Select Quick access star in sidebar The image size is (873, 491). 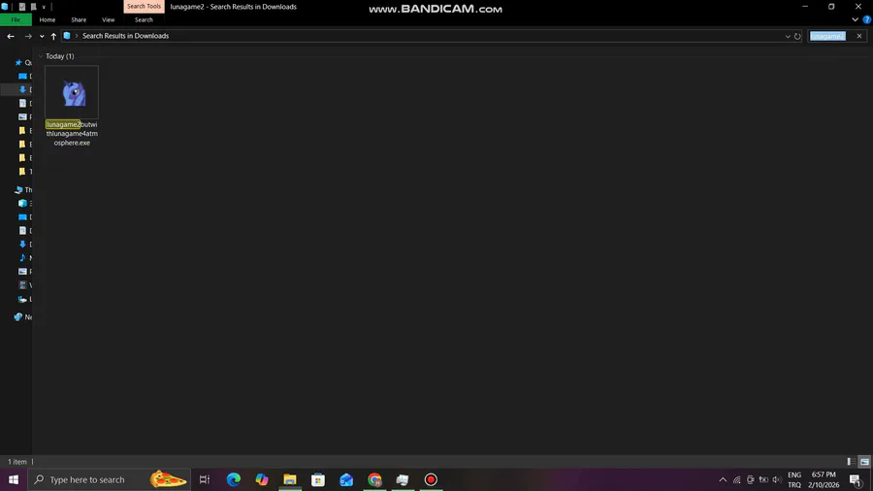(19, 63)
